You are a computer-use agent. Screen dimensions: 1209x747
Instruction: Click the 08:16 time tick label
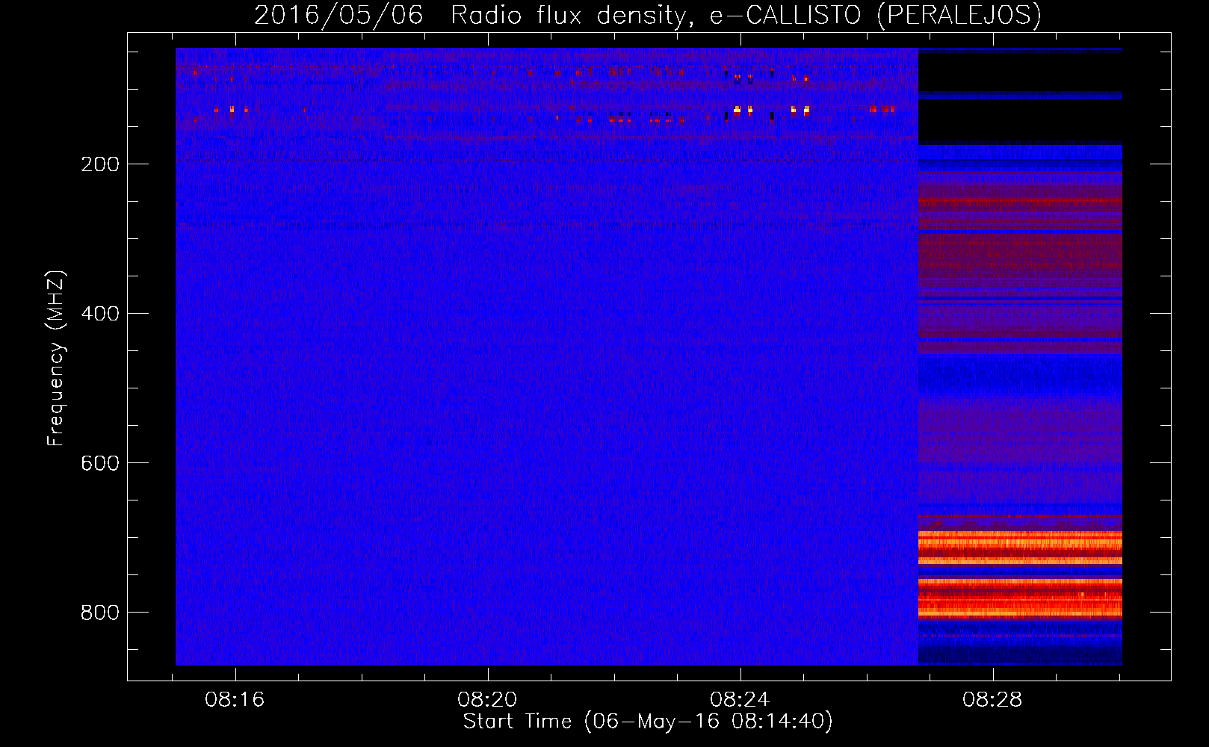tap(235, 700)
